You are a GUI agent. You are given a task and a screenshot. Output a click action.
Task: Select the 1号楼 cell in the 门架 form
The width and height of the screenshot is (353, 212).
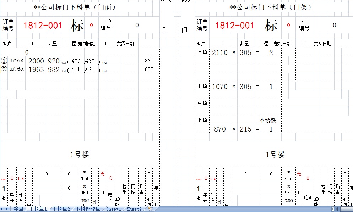tap(275, 155)
